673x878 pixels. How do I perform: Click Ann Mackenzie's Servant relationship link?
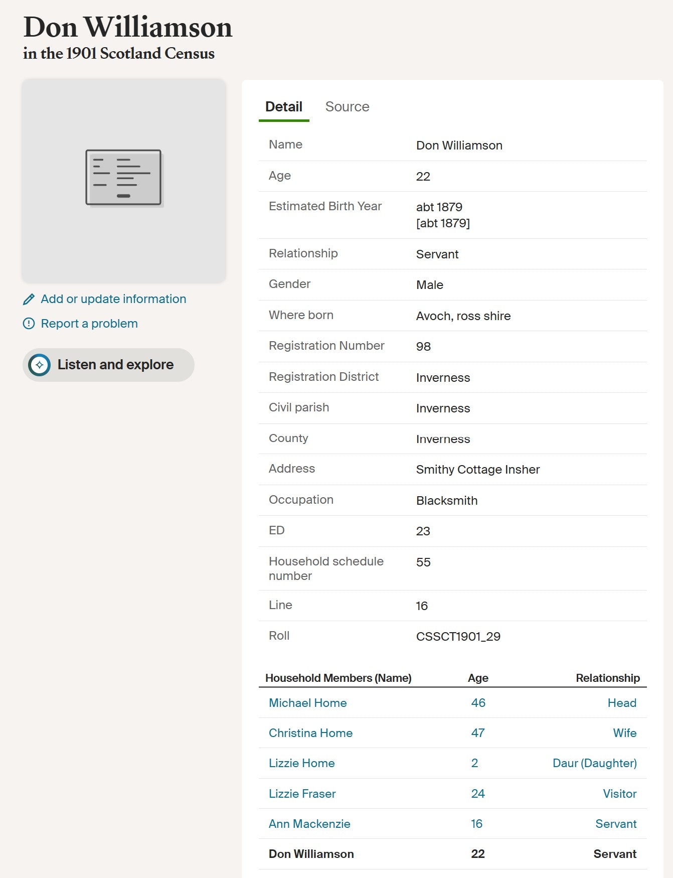616,824
